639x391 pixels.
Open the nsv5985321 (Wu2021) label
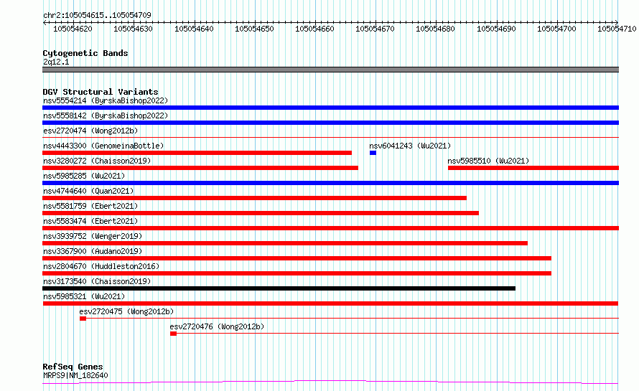(84, 296)
